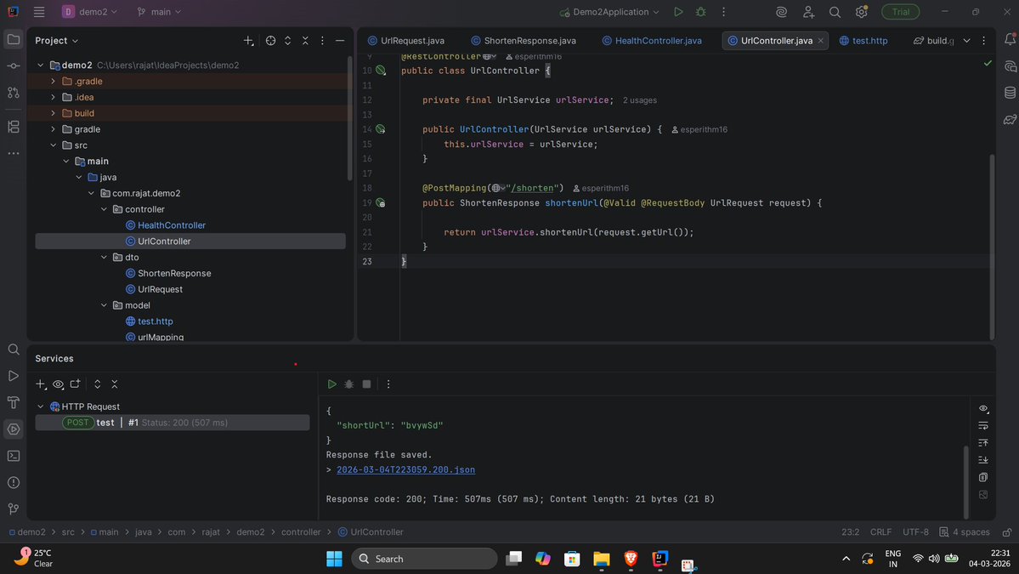
Task: Collapse the HTTP Request node in Services
Action: click(40, 406)
